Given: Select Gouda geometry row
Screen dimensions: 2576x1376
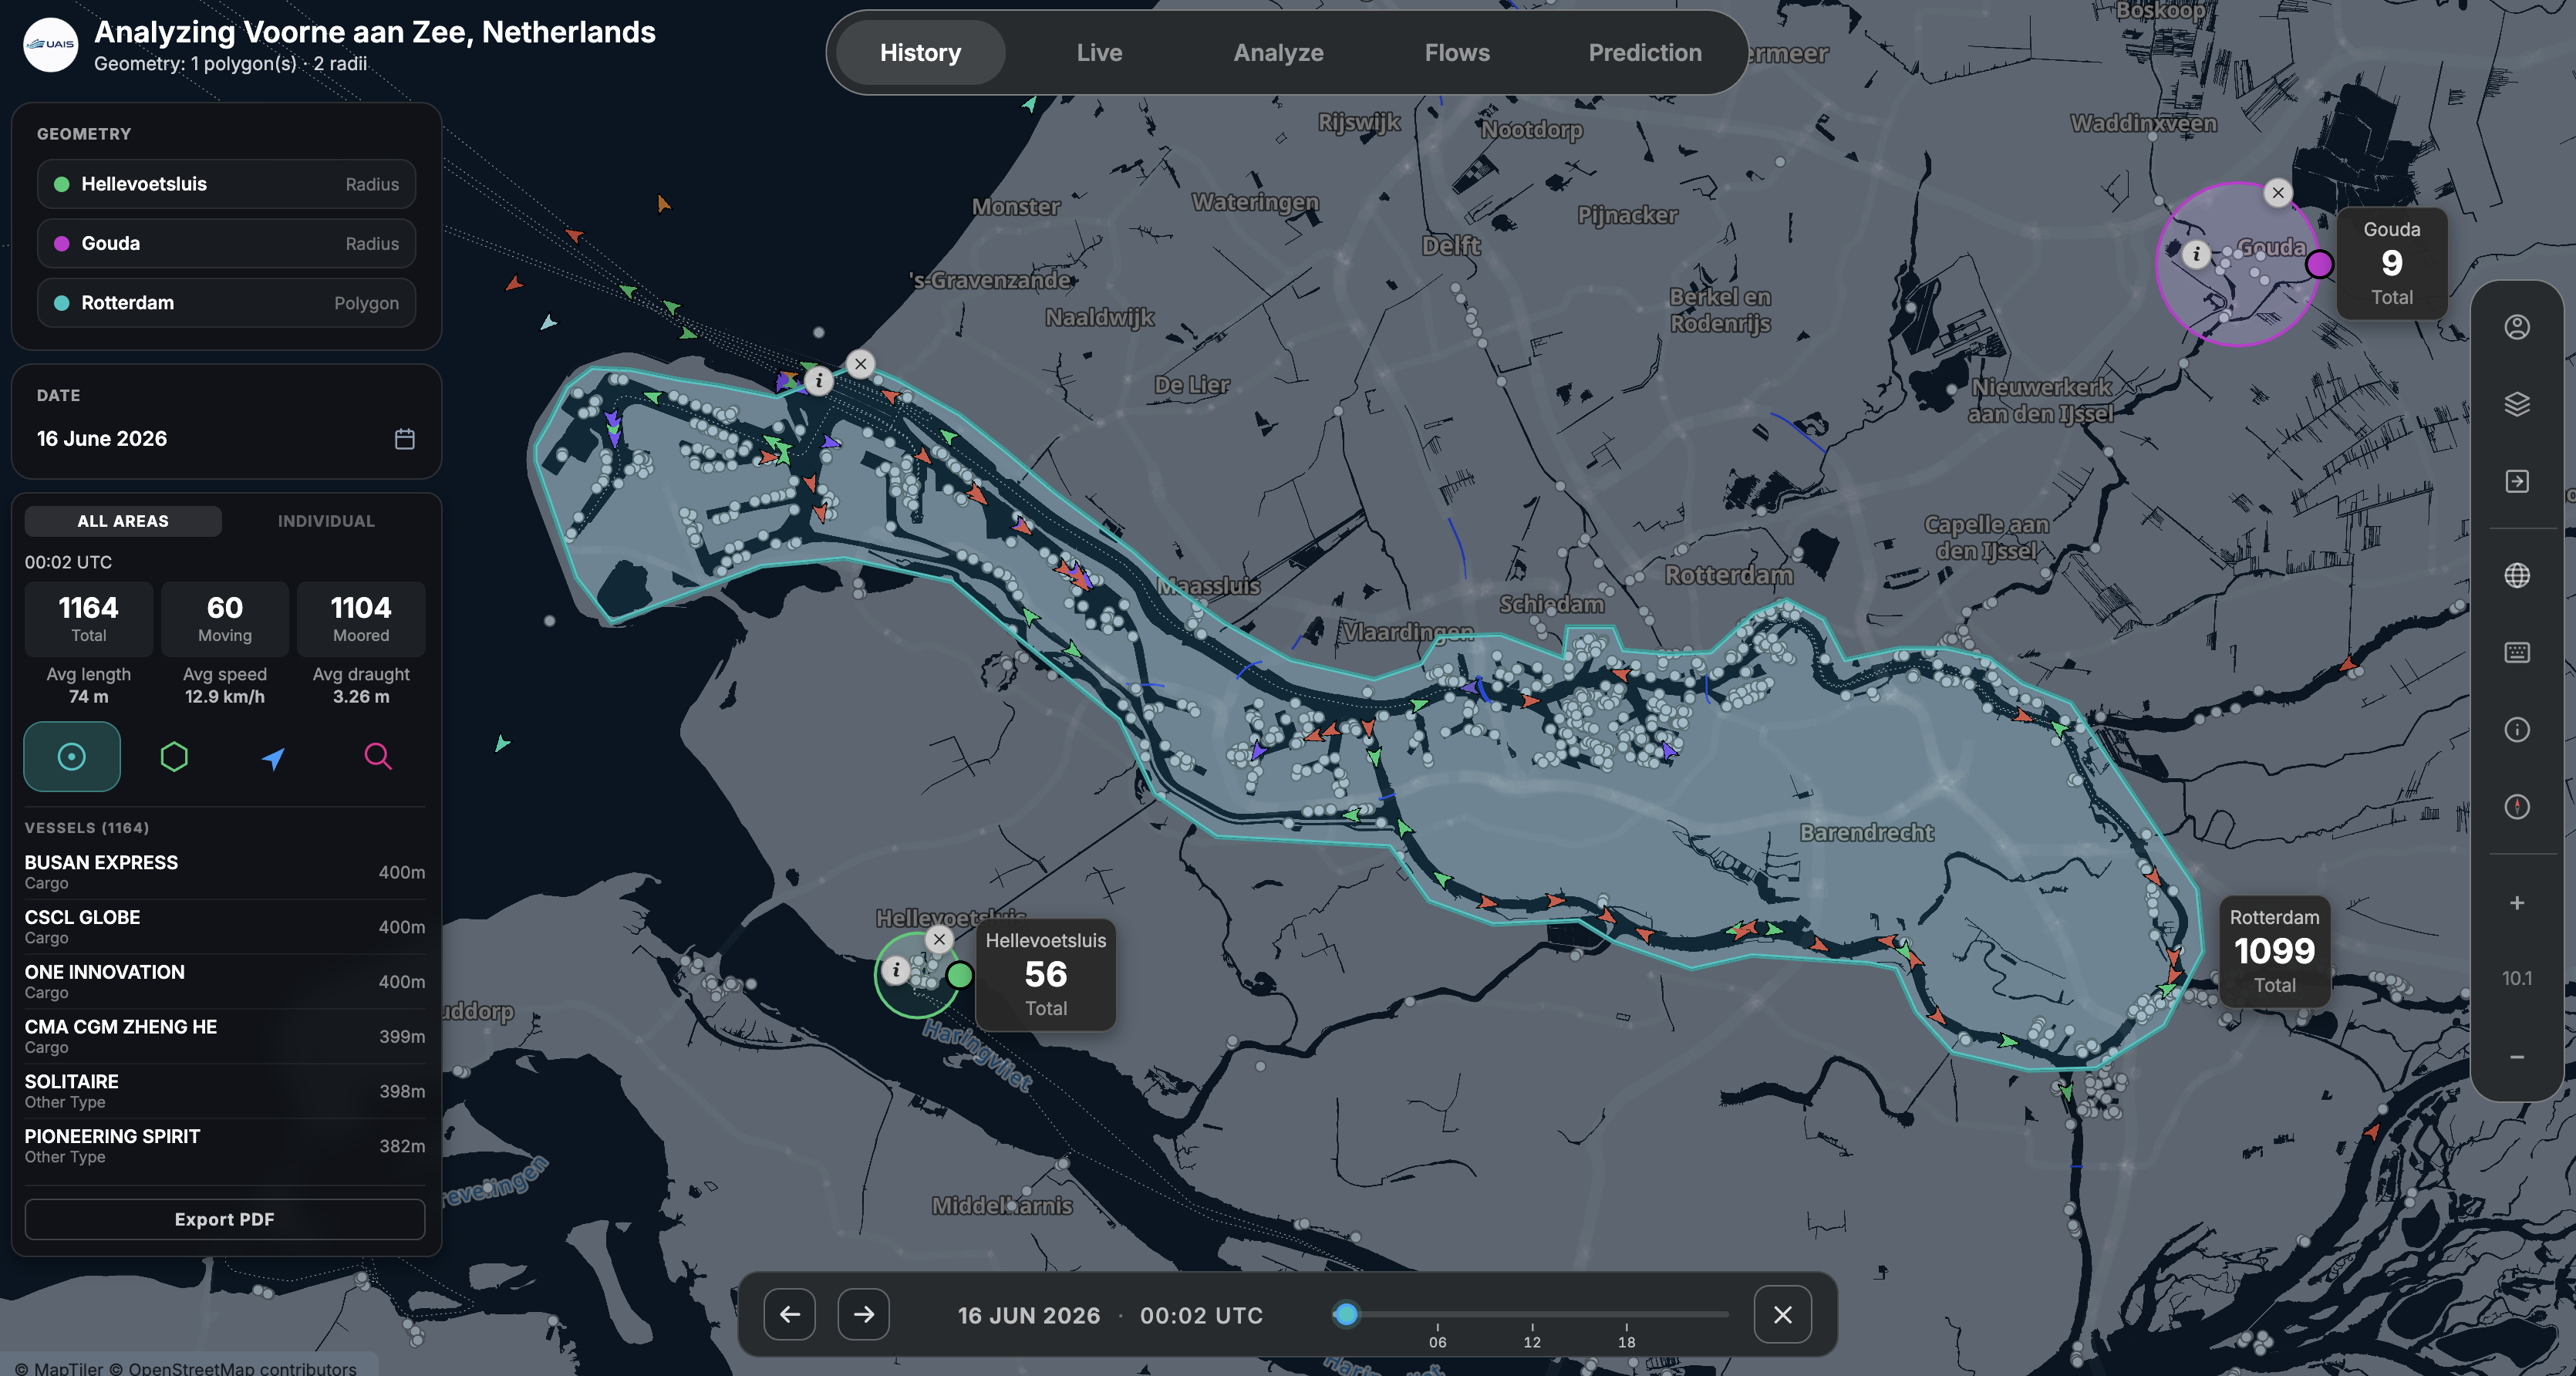Looking at the screenshot, I should click(x=226, y=243).
